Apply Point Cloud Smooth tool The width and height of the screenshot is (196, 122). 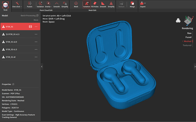57,5
